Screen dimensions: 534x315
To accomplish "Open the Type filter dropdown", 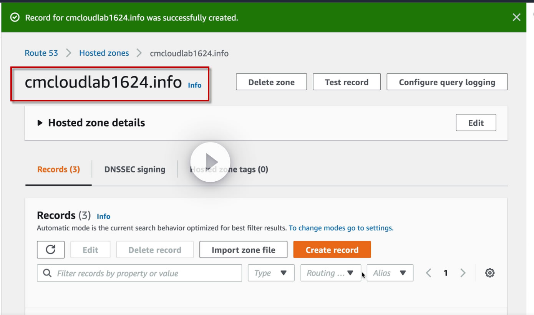I will click(x=271, y=273).
